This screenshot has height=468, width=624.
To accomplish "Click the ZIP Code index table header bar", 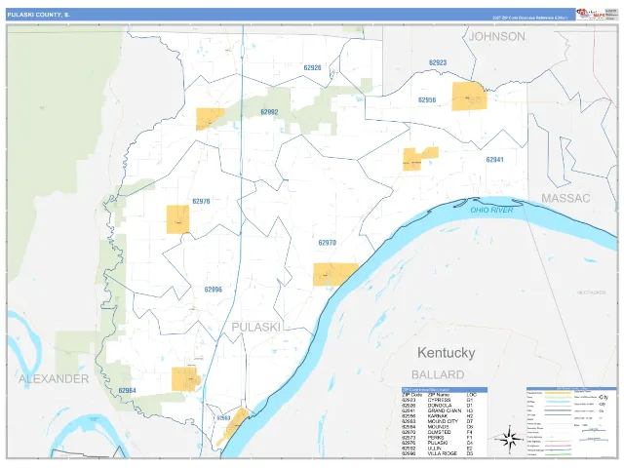I will click(445, 390).
